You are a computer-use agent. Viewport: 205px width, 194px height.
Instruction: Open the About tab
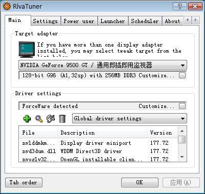(172, 21)
